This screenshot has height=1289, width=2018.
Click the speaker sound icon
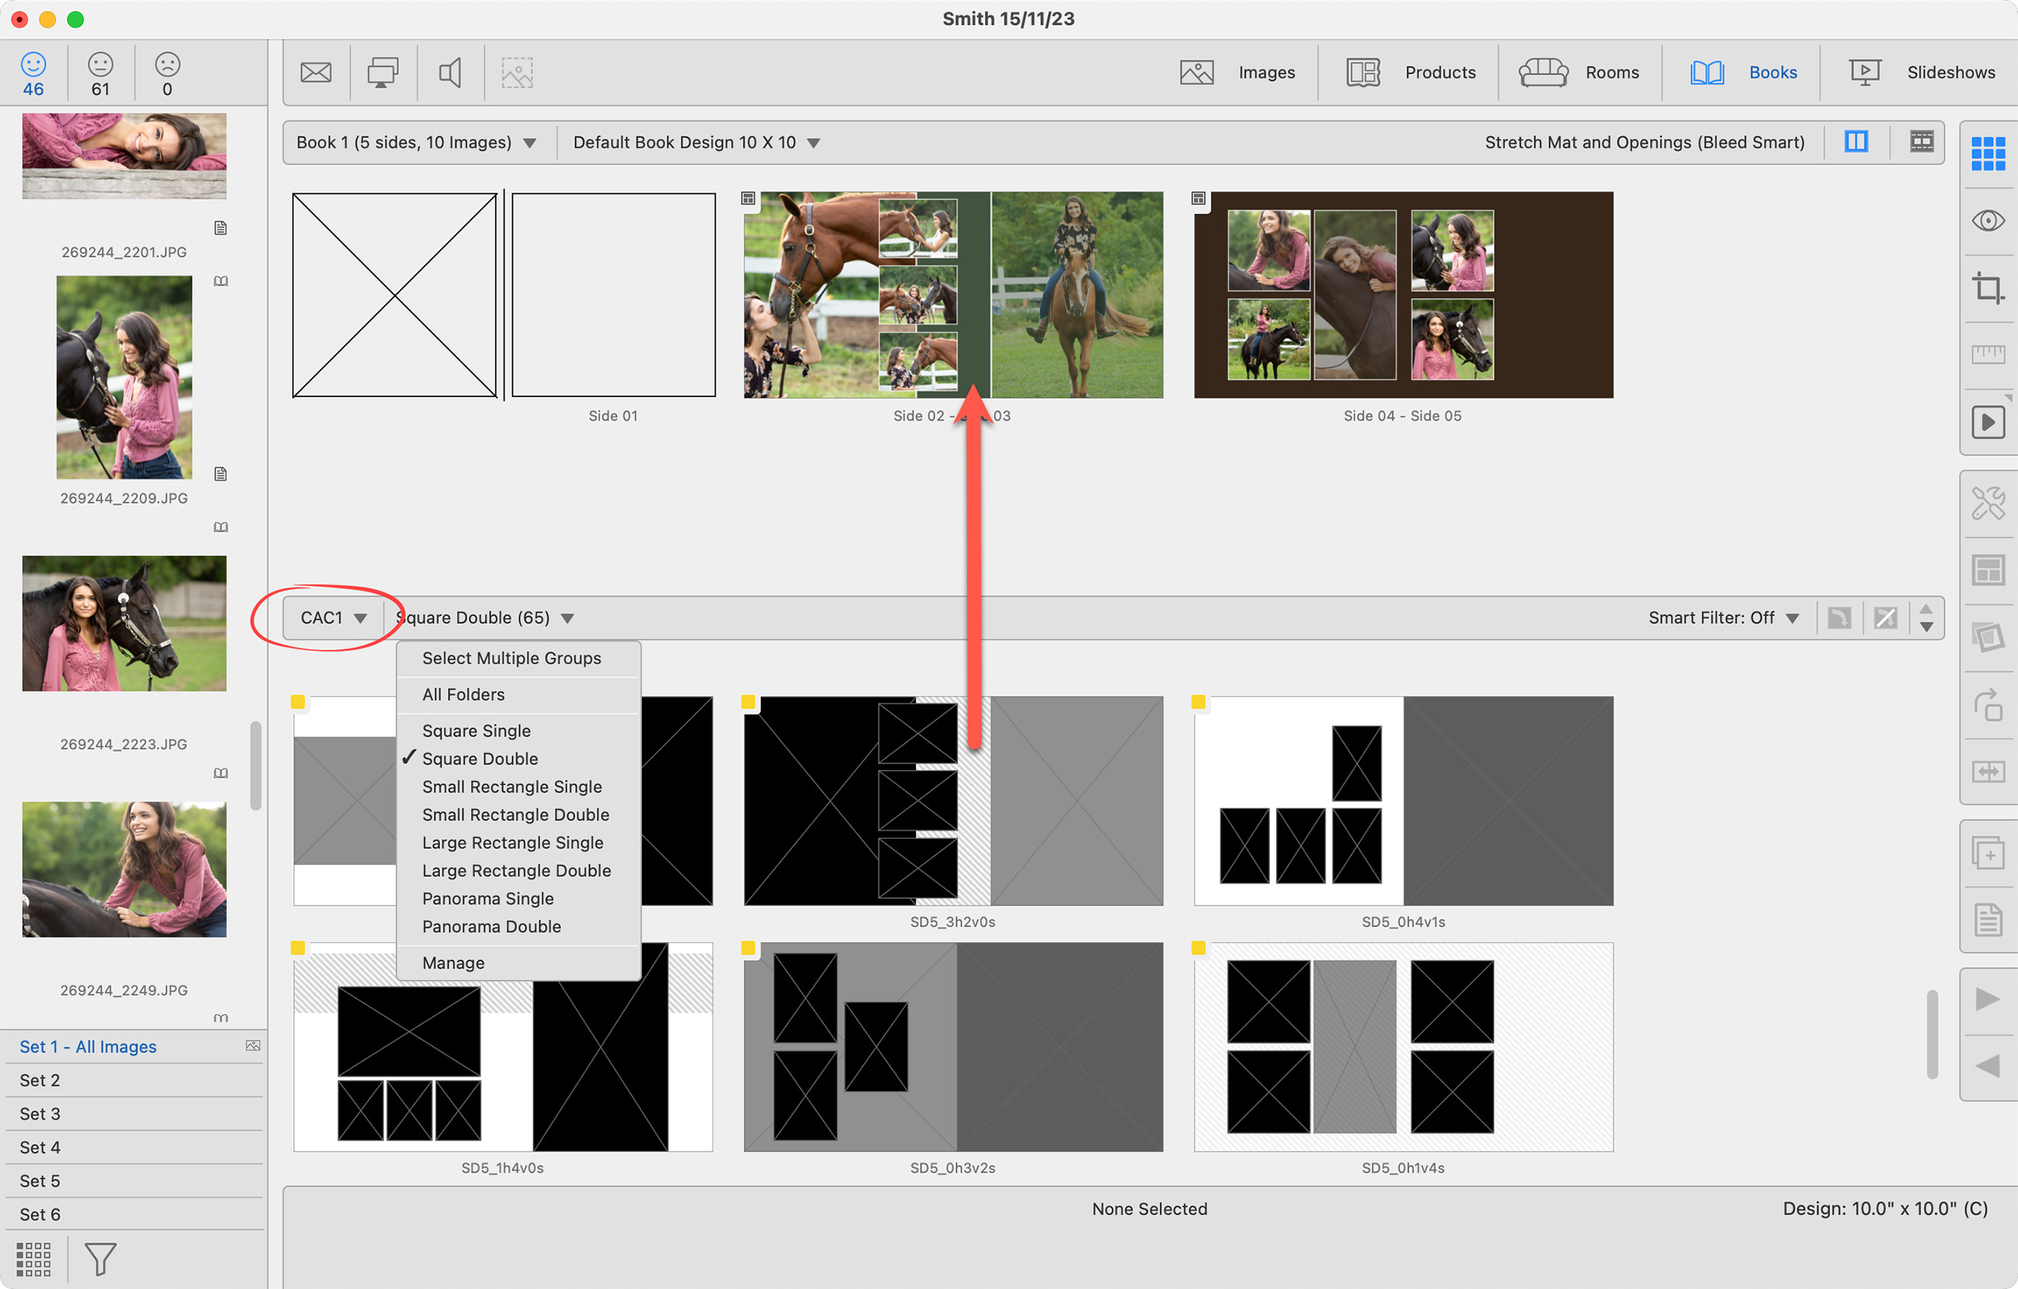coord(450,73)
